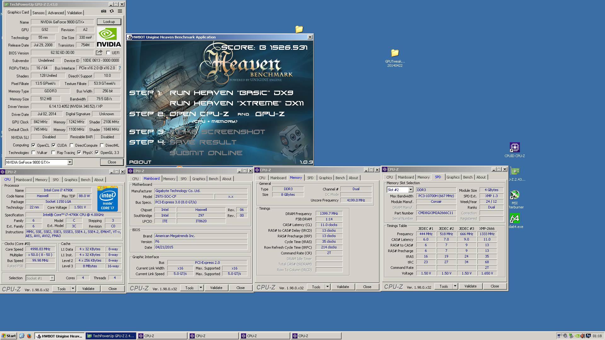This screenshot has height=340, width=605.
Task: Open Bench tab in CPU-Z Memory window
Action: [340, 178]
